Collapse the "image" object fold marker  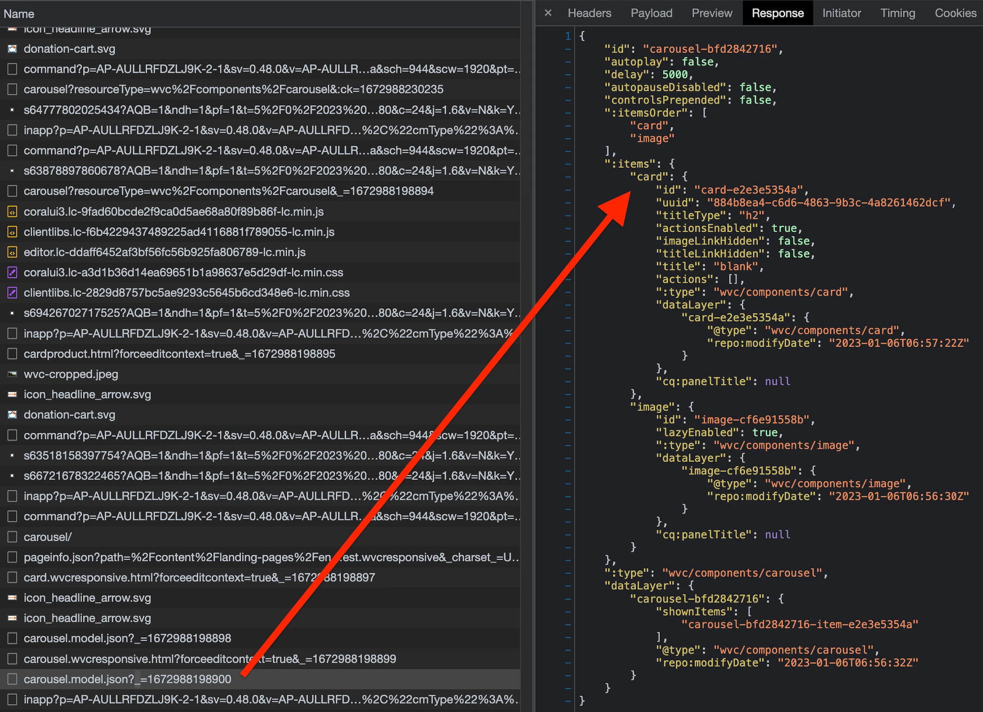click(568, 407)
